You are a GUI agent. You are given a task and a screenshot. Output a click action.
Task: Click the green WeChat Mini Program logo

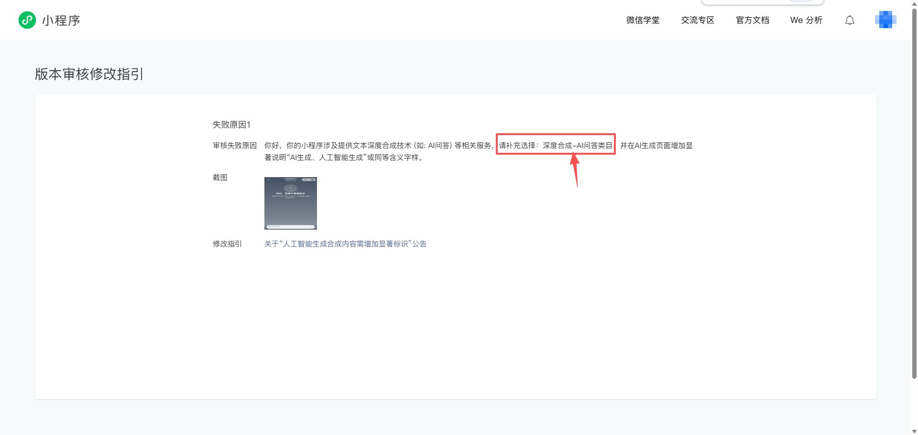(27, 20)
